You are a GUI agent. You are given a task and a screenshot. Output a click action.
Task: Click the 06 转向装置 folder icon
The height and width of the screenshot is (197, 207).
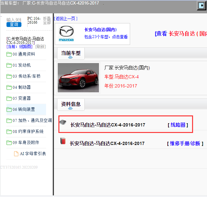pos(9,110)
